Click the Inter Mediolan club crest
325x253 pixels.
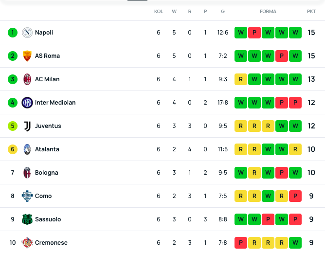pos(27,103)
